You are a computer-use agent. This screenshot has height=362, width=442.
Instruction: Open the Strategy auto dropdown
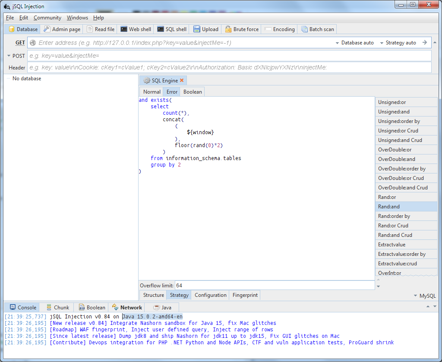[398, 43]
